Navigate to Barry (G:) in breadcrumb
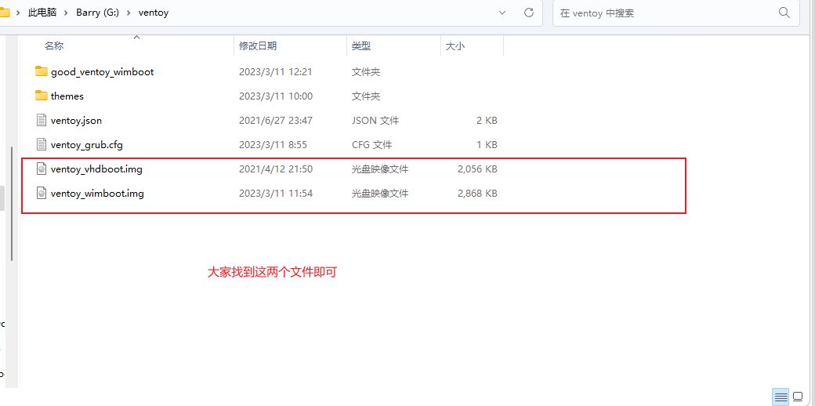This screenshot has width=815, height=406. 97,13
